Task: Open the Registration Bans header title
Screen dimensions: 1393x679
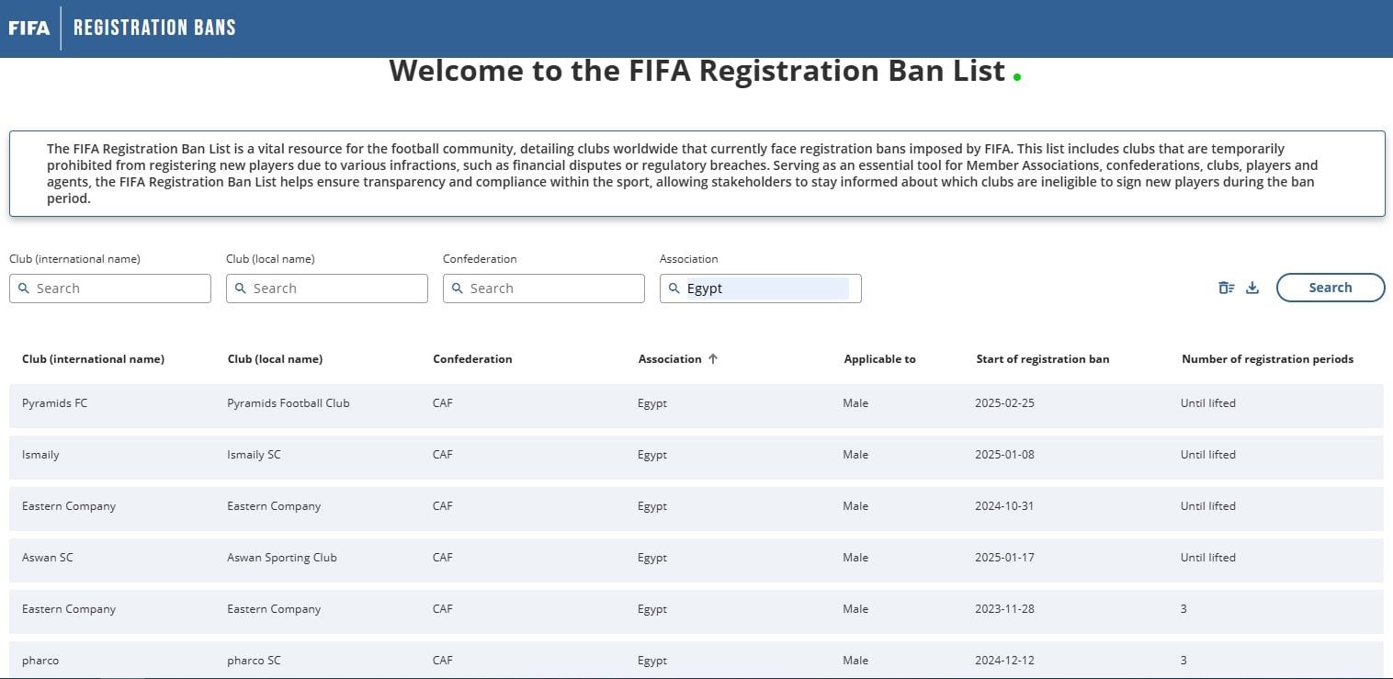Action: pyautogui.click(x=154, y=28)
